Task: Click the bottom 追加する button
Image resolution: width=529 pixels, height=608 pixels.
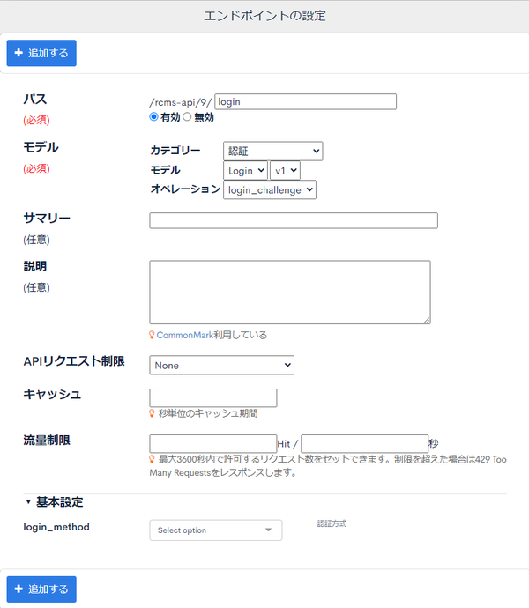Action: pos(41,589)
